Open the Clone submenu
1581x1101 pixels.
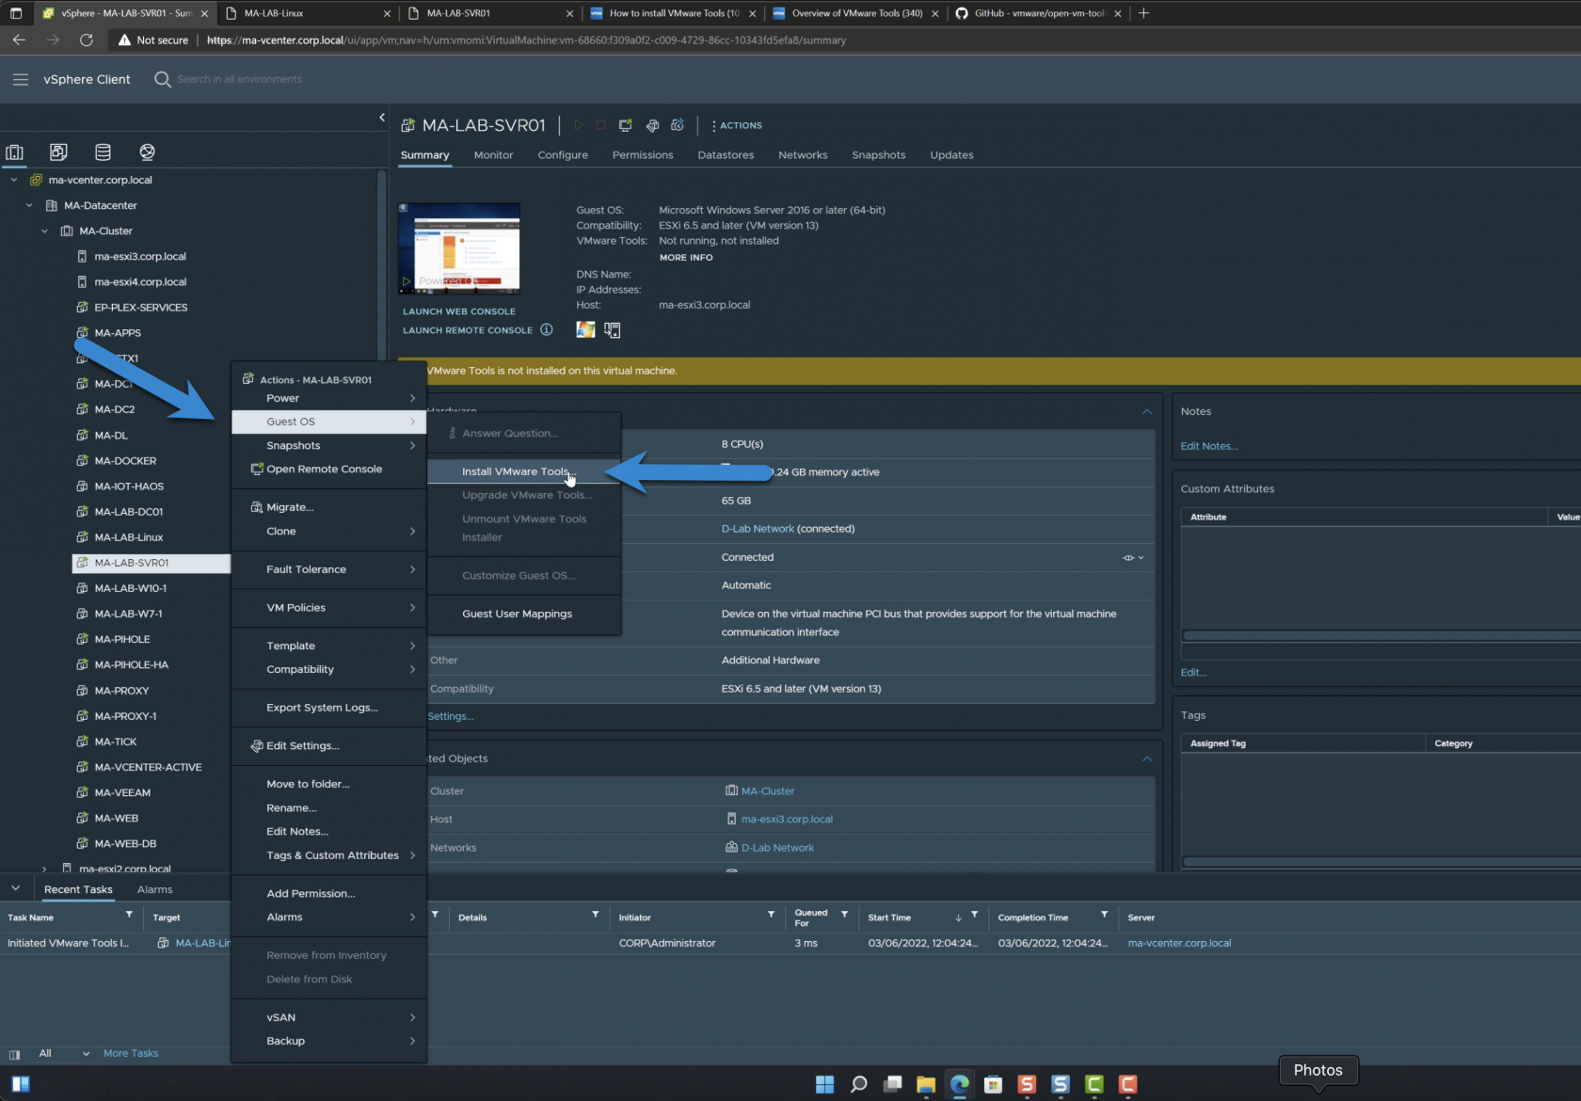(328, 531)
